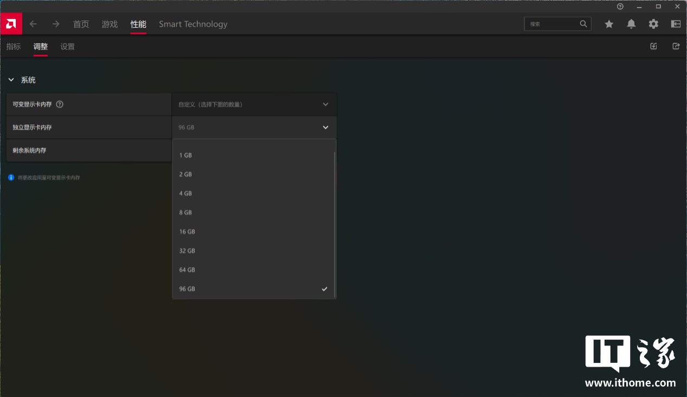687x397 pixels.
Task: Maximize the AMD Software window
Action: pos(658,6)
